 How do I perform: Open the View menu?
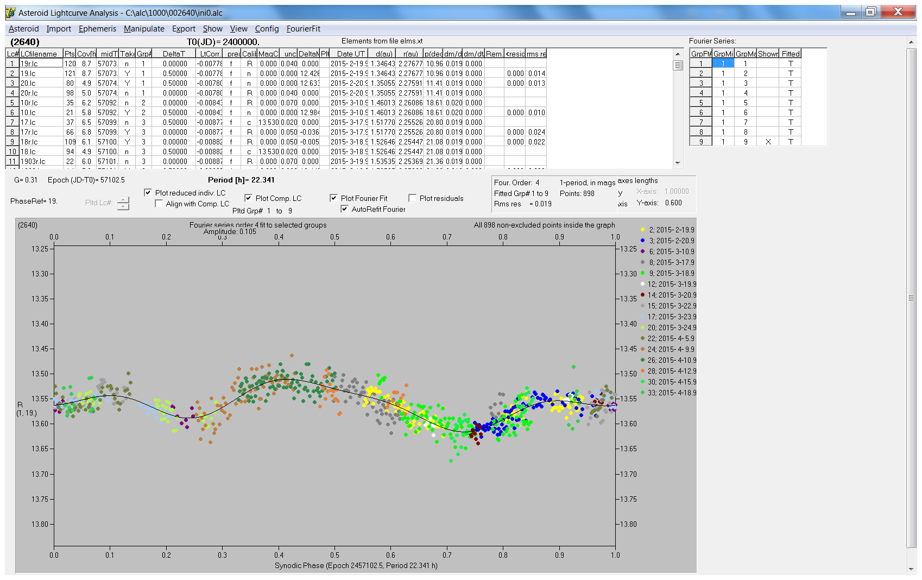238,29
